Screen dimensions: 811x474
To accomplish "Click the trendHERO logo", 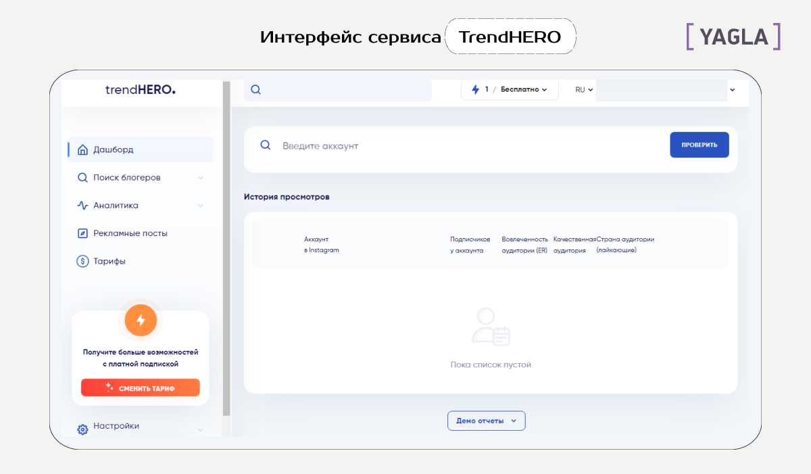I will [x=141, y=89].
